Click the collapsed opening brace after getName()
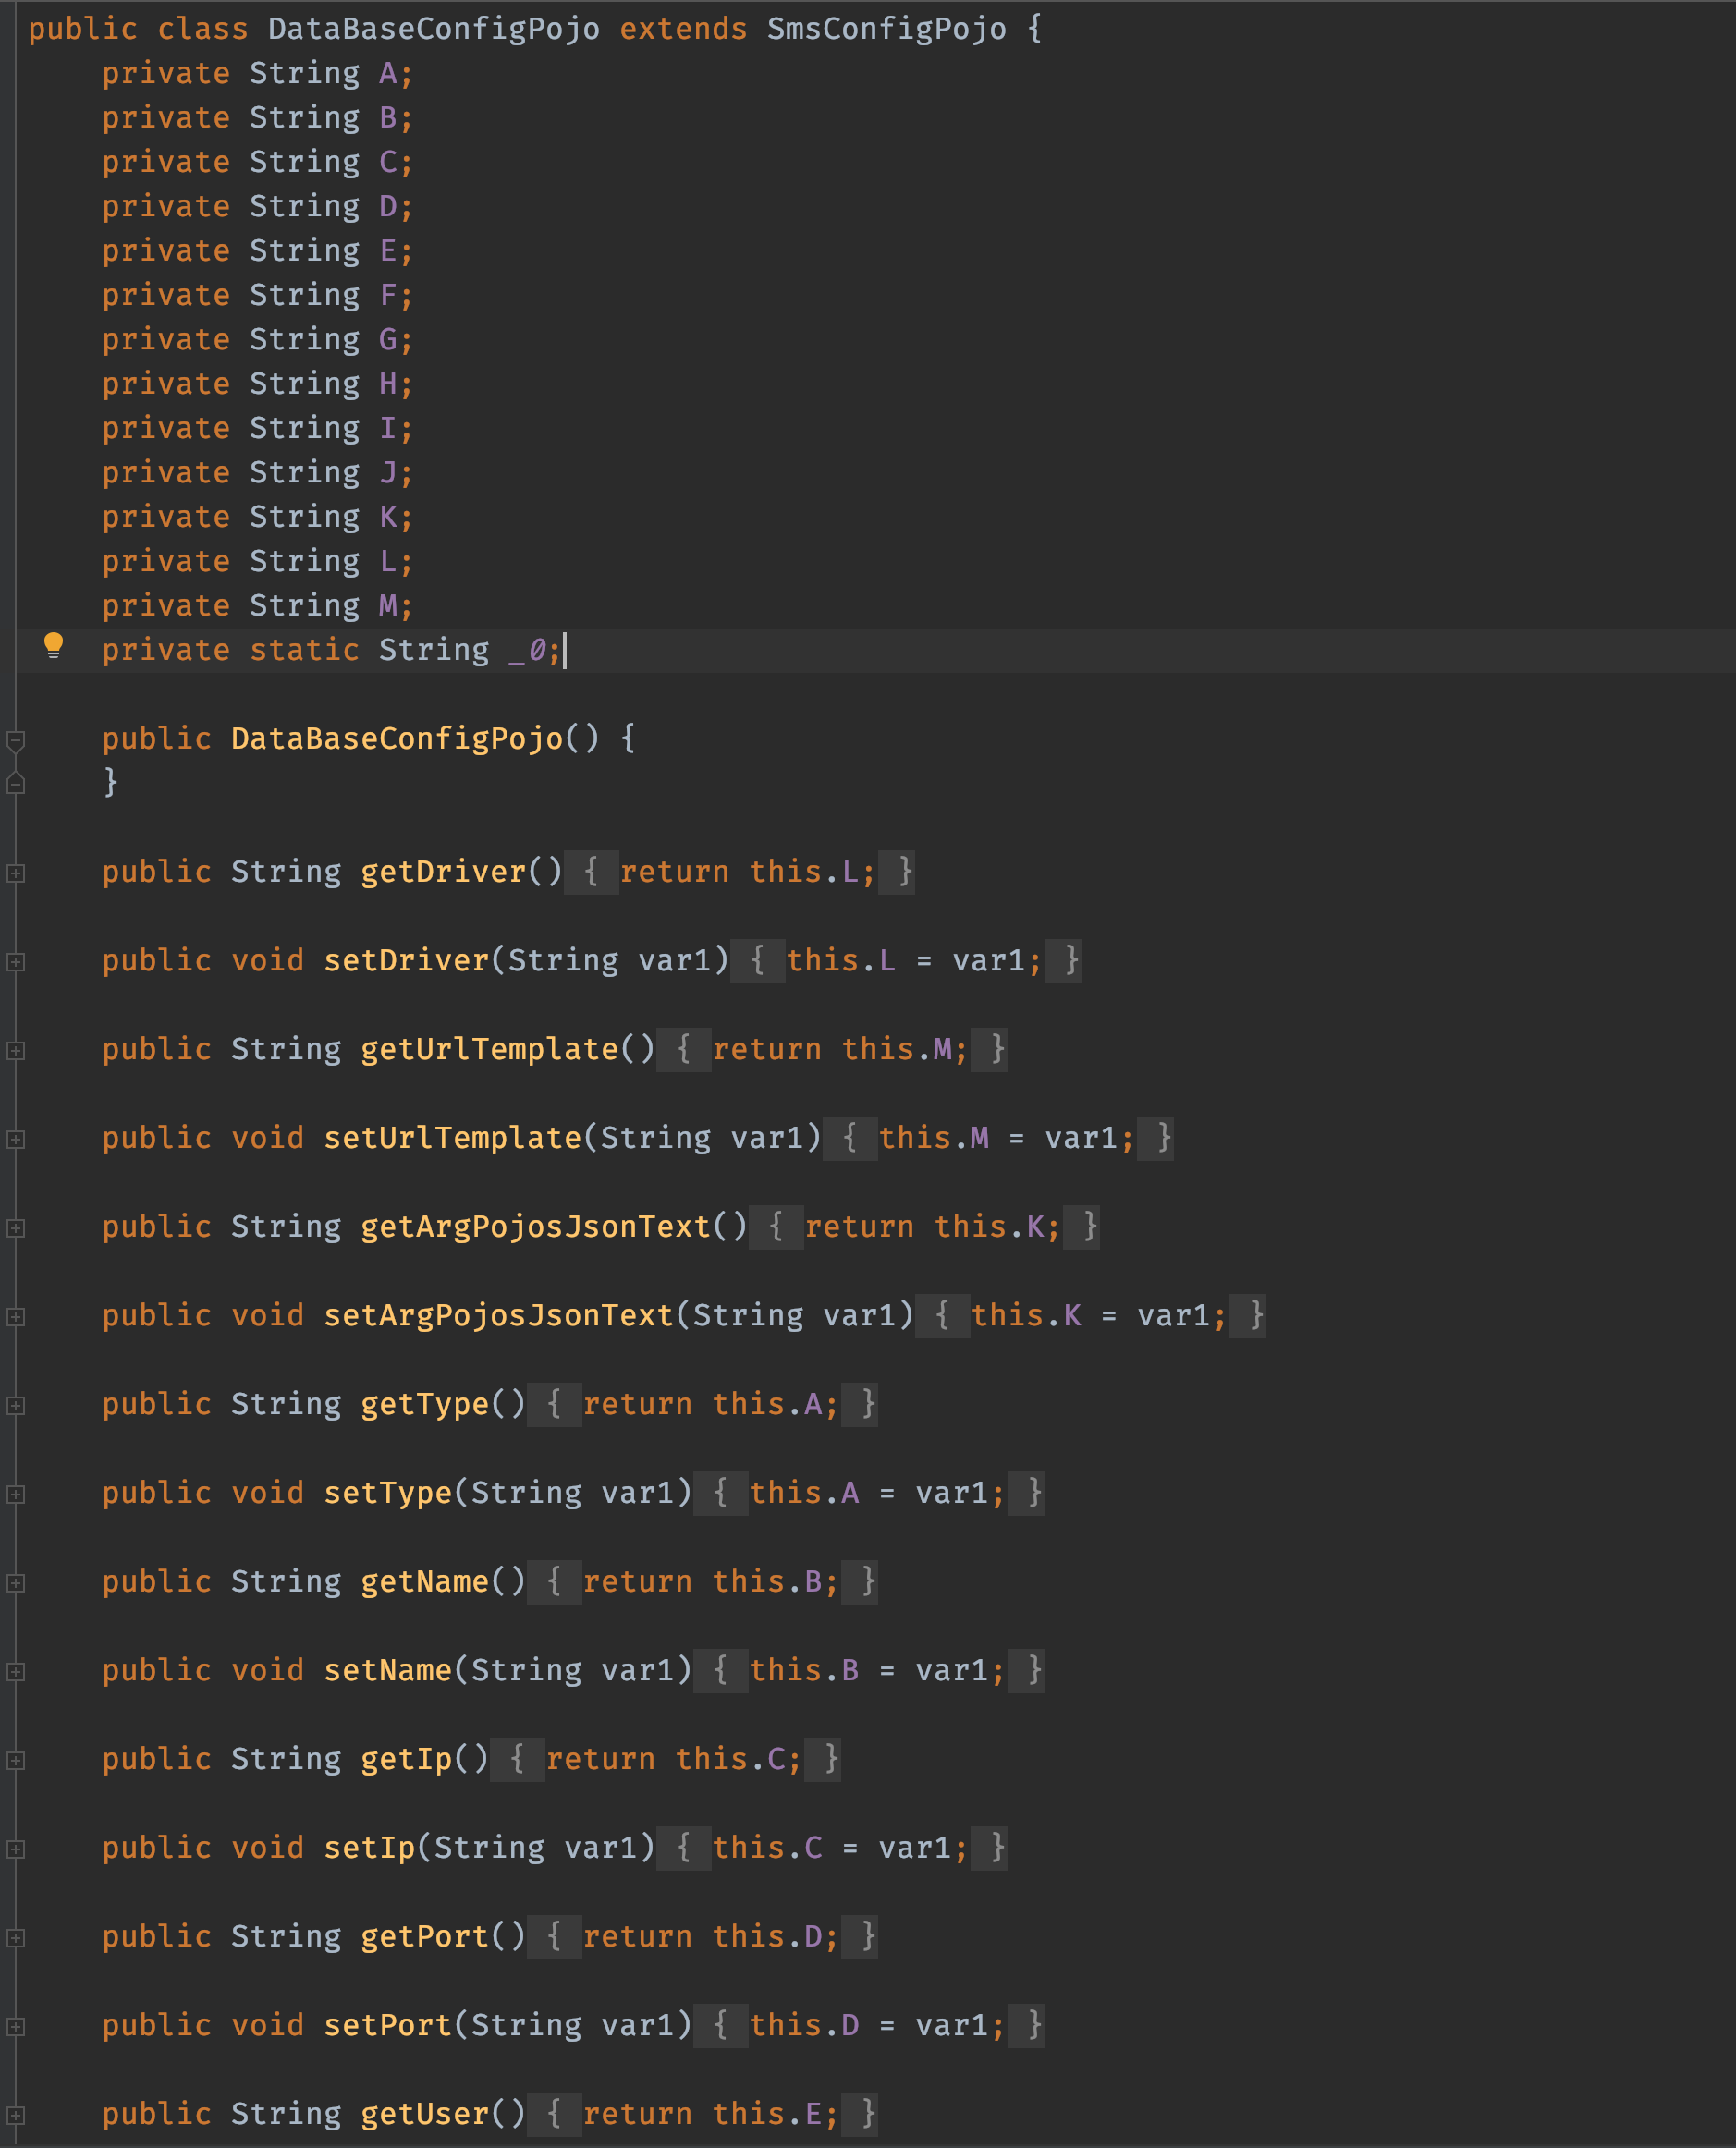Image resolution: width=1736 pixels, height=2148 pixels. 554,1581
